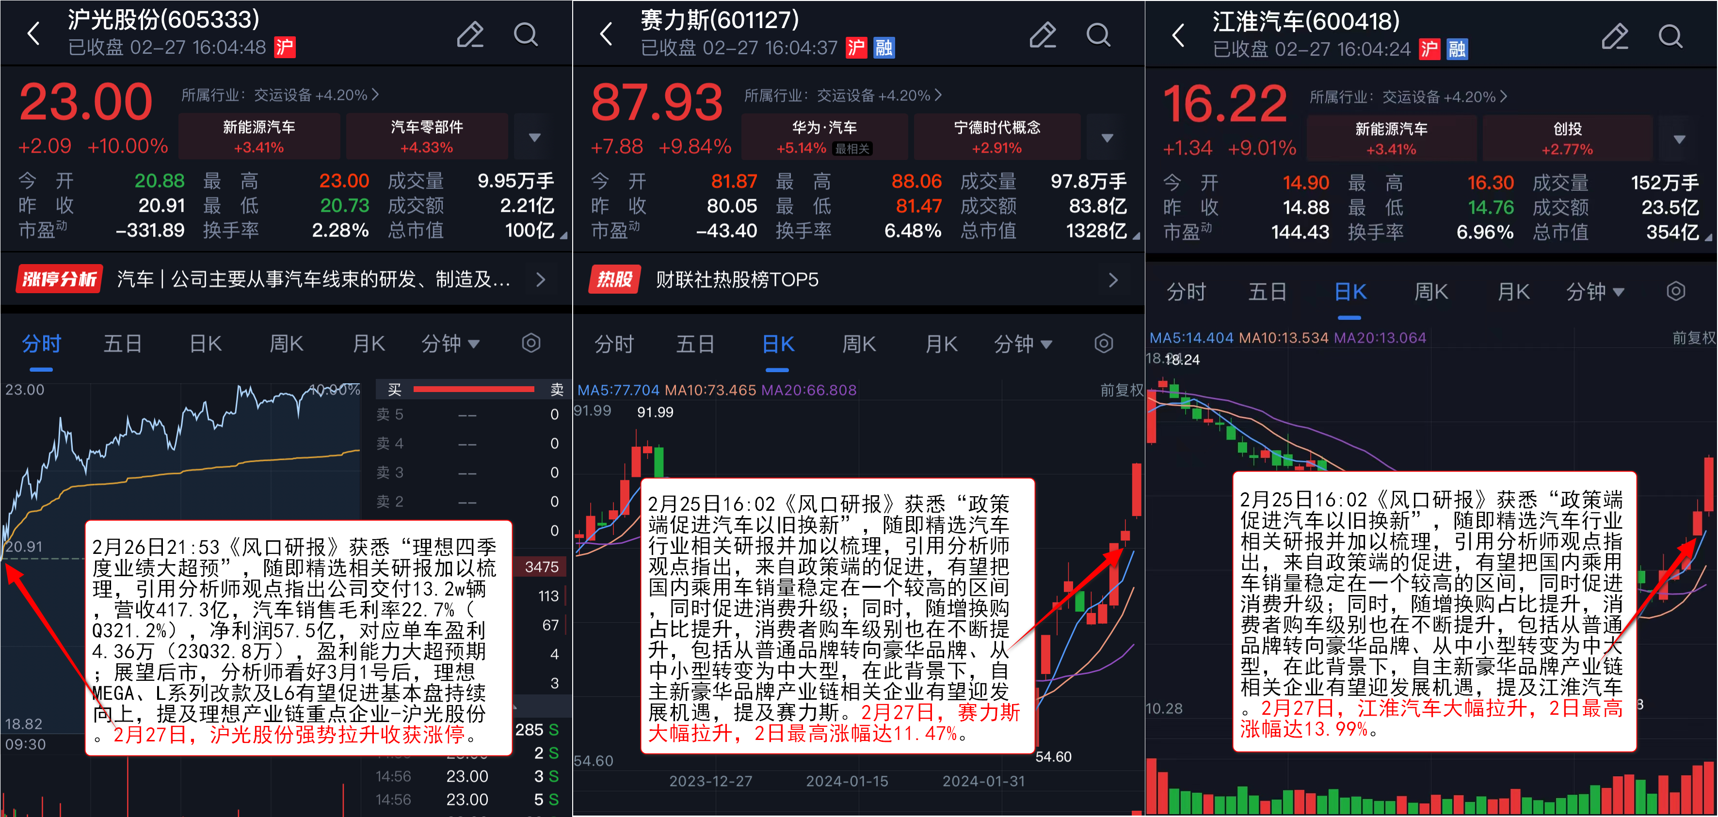Tap 江淮汽车 总市值 value 354亿
This screenshot has height=817, width=1718.
coord(1672,232)
